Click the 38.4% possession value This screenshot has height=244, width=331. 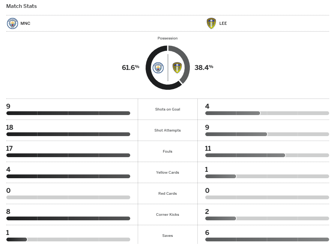[204, 67]
